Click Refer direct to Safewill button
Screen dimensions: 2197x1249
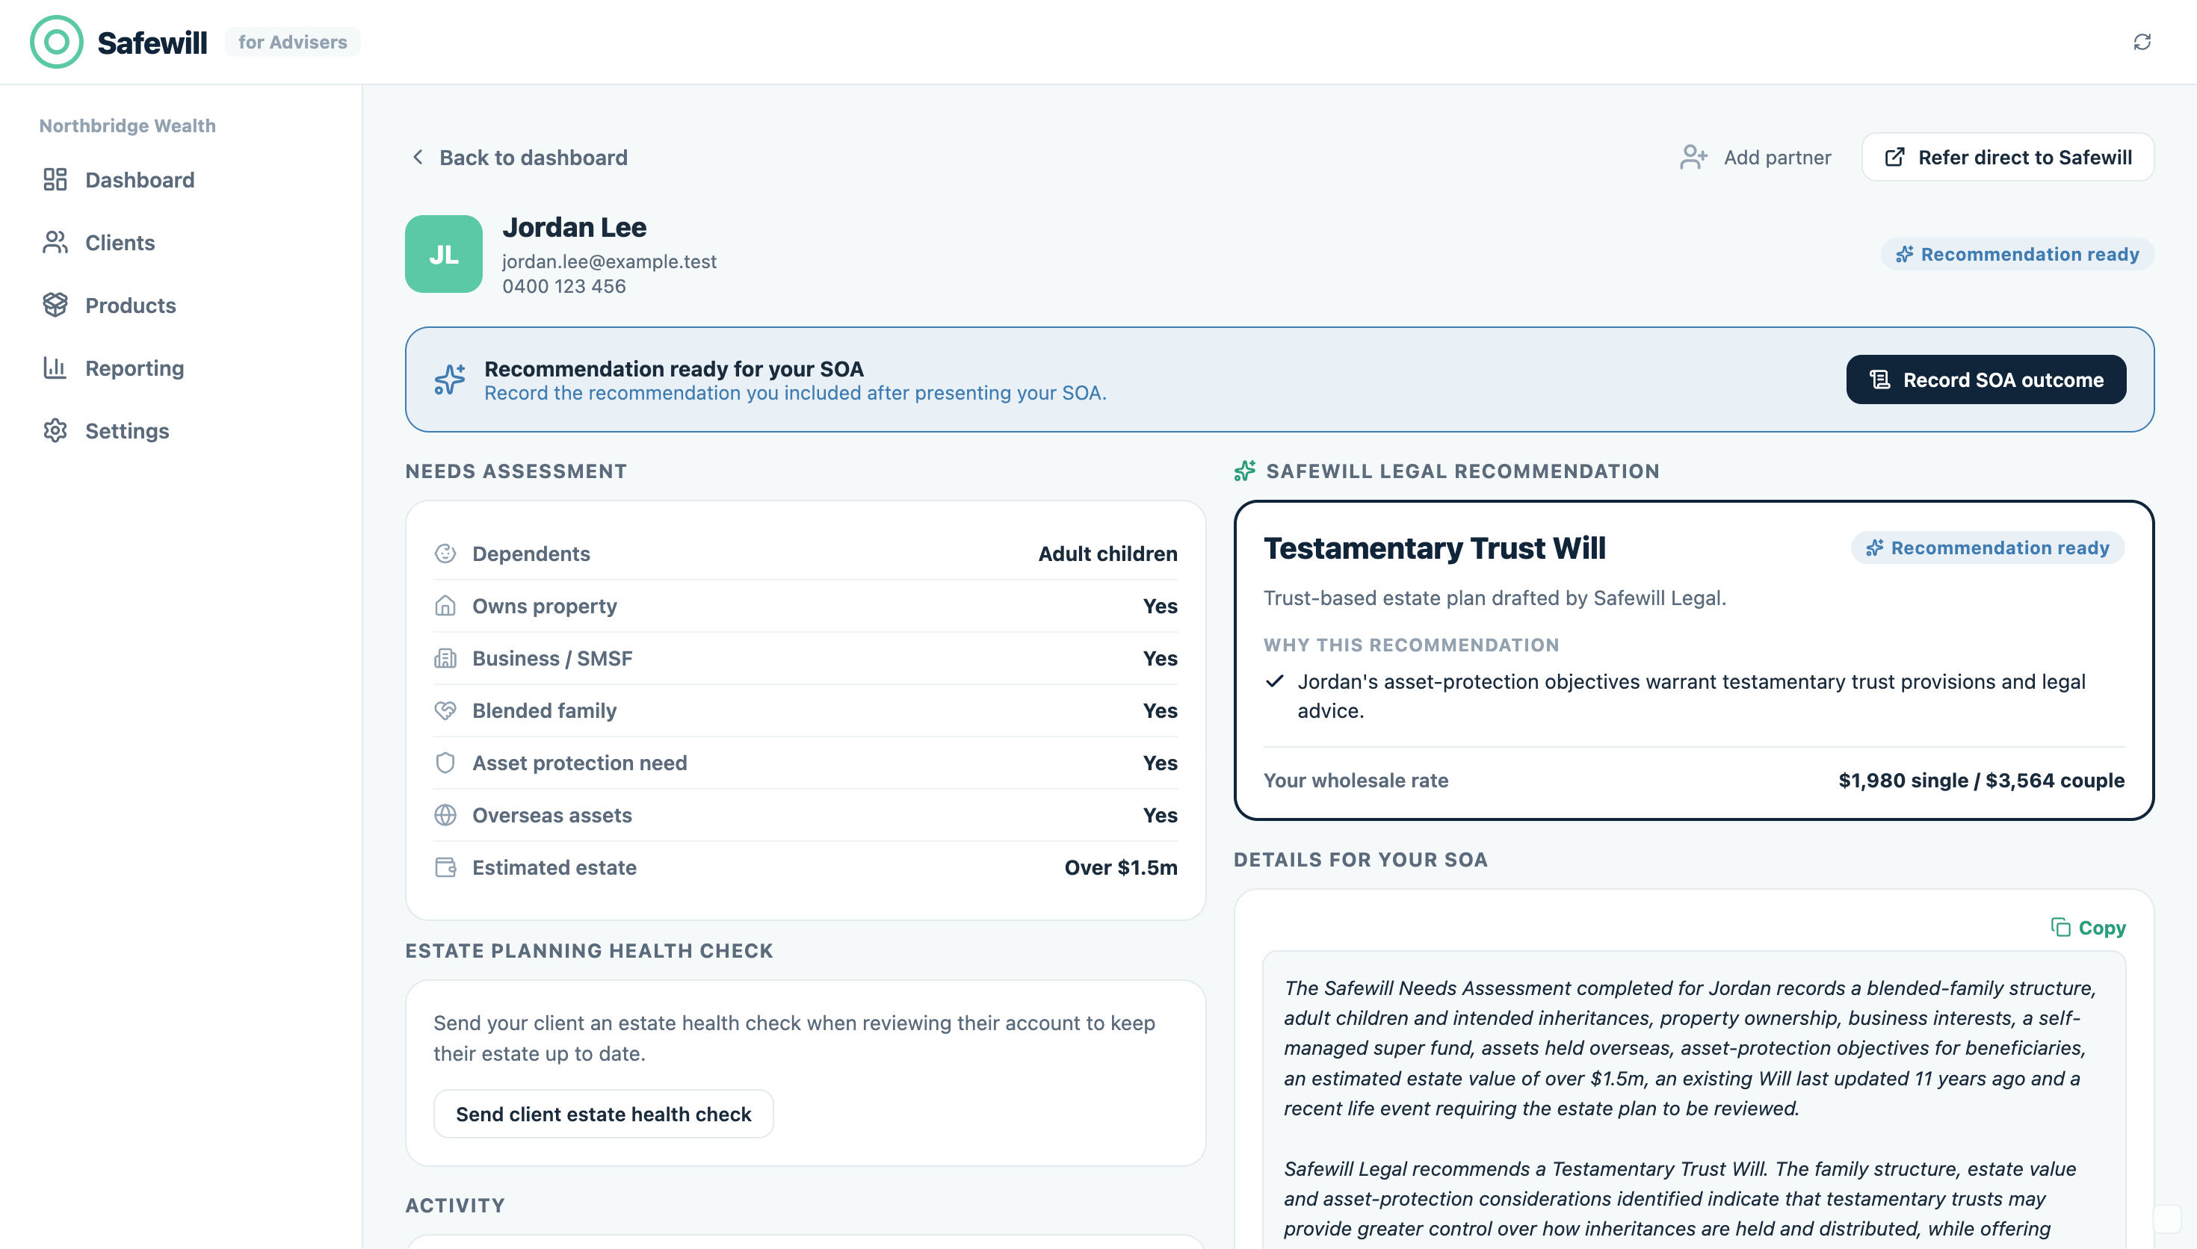coord(2007,157)
